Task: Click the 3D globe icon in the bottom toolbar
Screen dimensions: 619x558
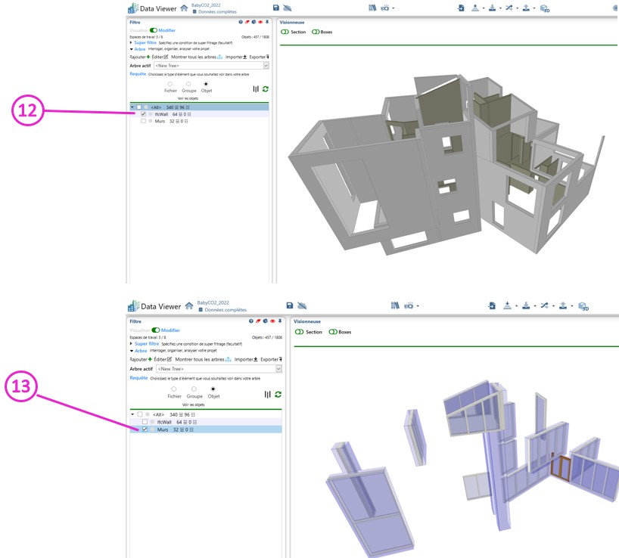Action: pyautogui.click(x=583, y=306)
